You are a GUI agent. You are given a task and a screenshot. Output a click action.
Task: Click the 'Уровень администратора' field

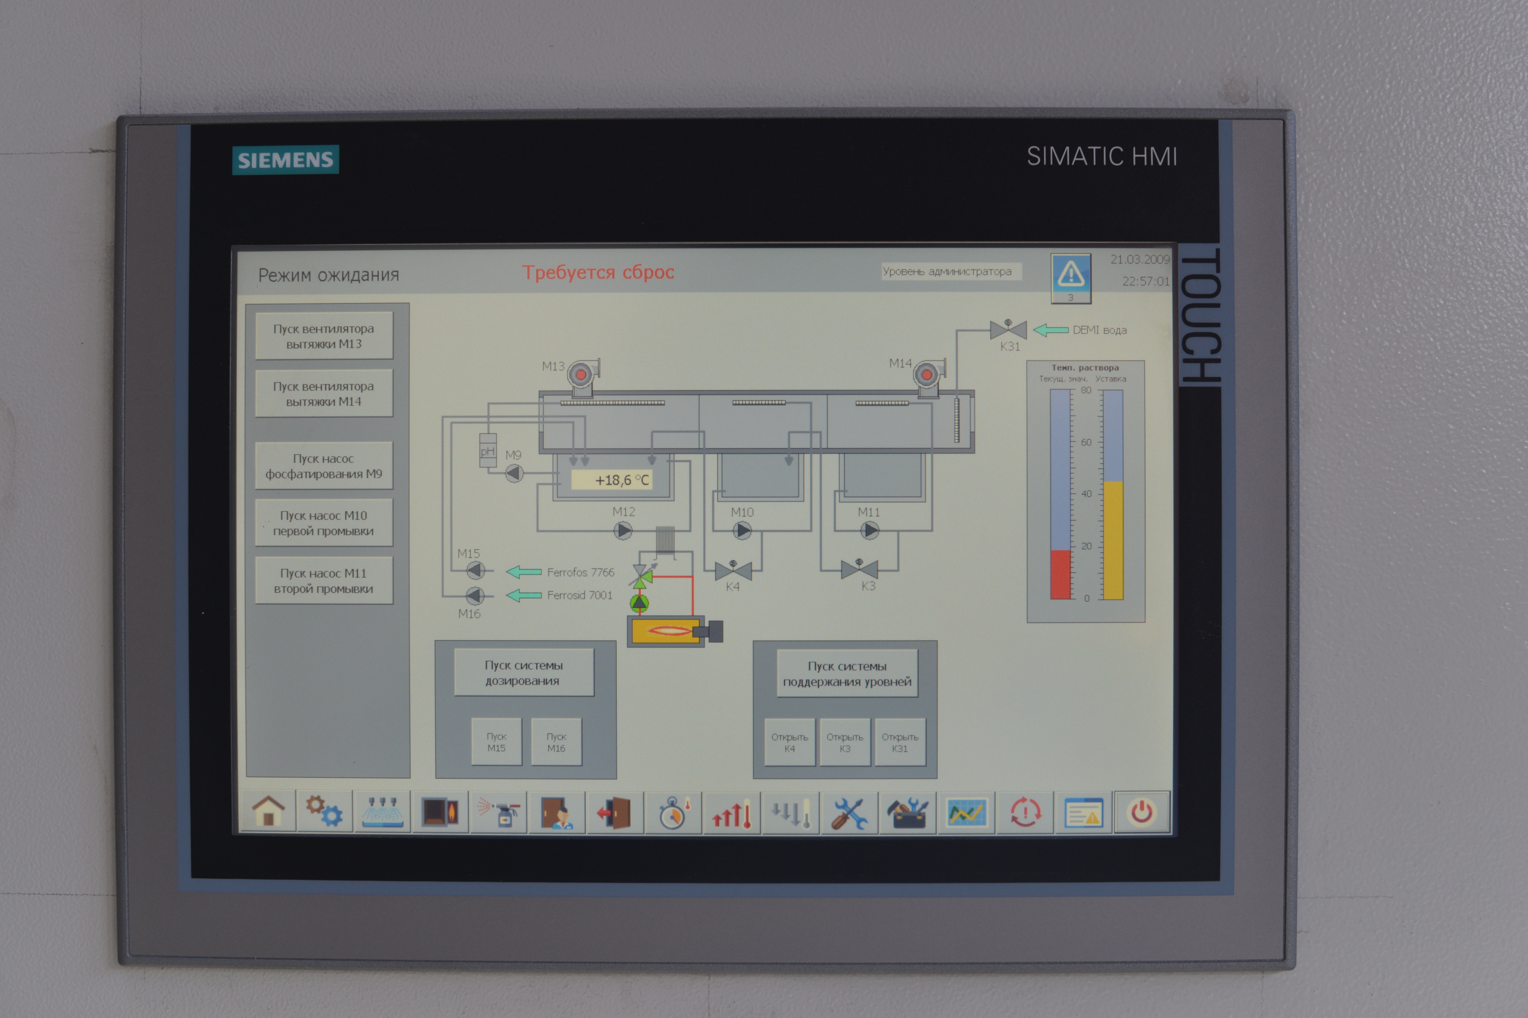(951, 271)
